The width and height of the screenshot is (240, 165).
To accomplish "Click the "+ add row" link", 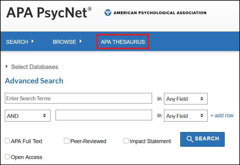I will (222, 115).
